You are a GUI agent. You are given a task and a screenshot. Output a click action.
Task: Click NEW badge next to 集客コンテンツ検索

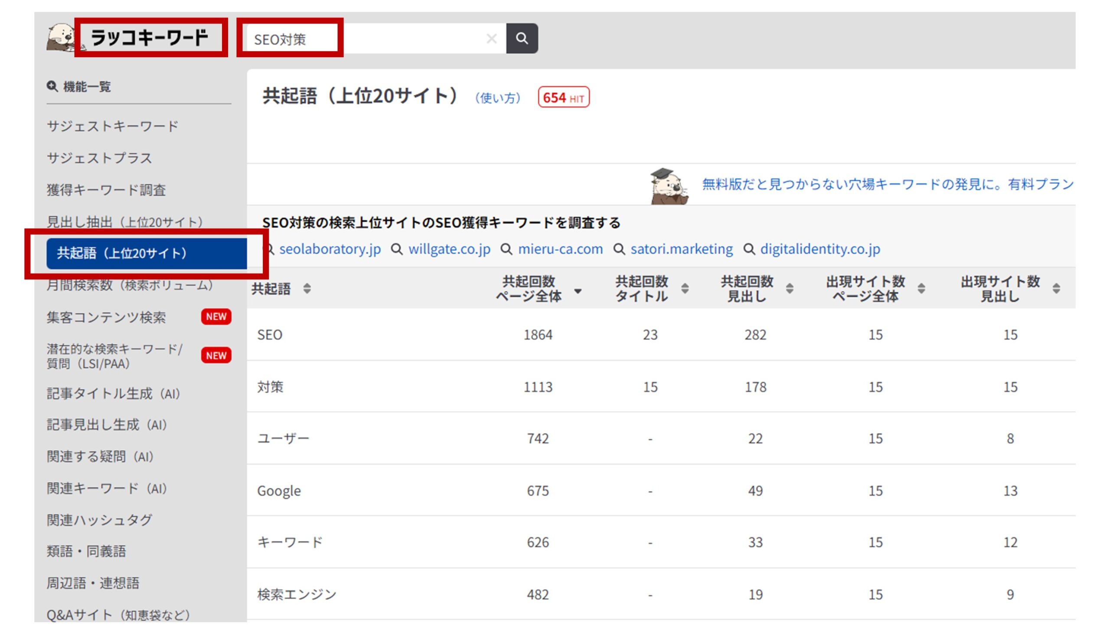pyautogui.click(x=216, y=316)
